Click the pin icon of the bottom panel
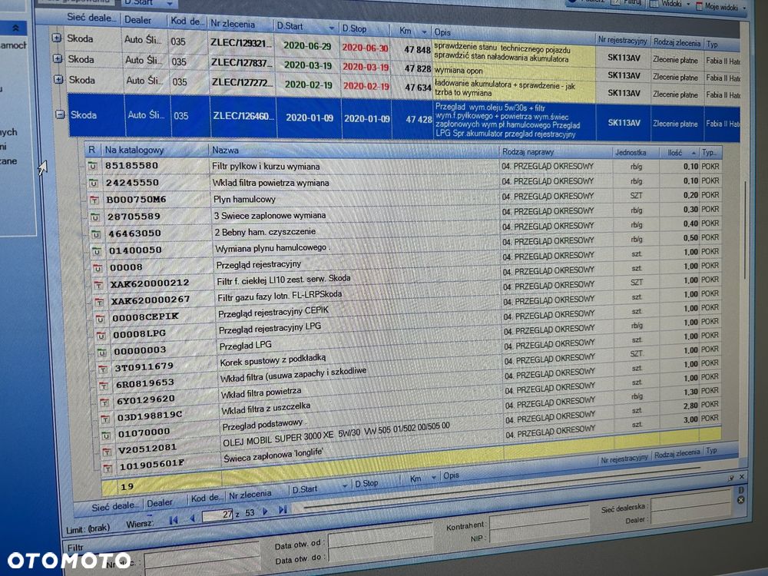Viewport: 768px width, 576px height. pyautogui.click(x=731, y=478)
